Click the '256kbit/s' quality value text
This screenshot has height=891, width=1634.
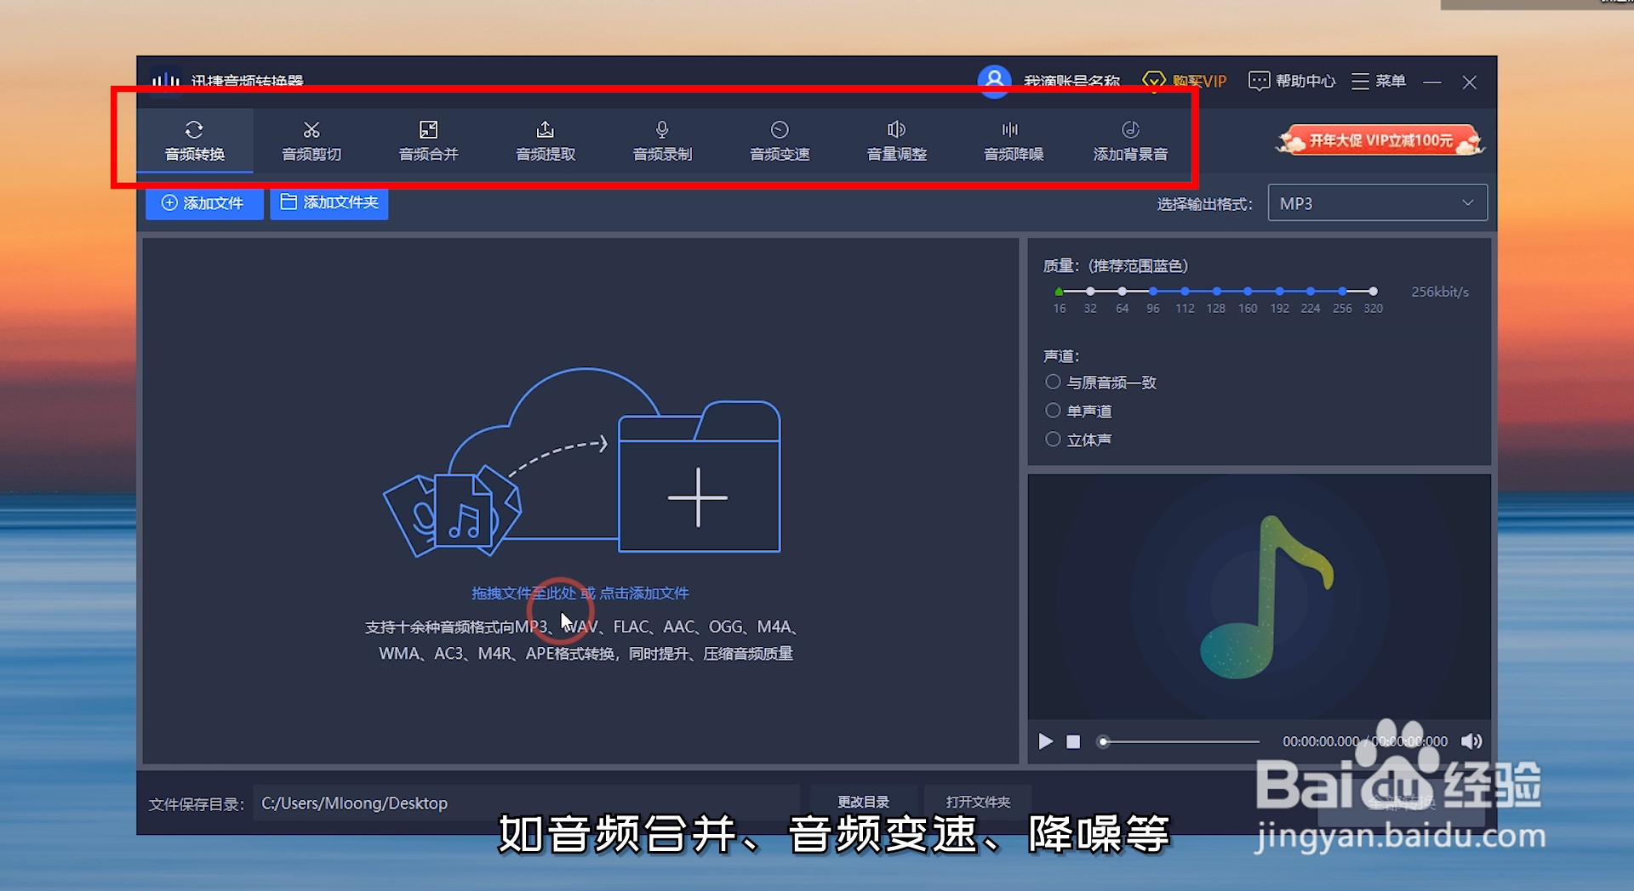pyautogui.click(x=1440, y=292)
